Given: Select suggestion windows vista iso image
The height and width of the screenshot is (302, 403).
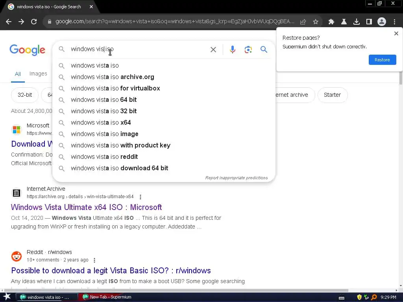Looking at the screenshot, I should tap(164, 134).
